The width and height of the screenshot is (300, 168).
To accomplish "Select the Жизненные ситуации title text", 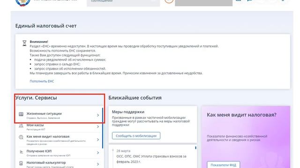I will click(x=44, y=113).
